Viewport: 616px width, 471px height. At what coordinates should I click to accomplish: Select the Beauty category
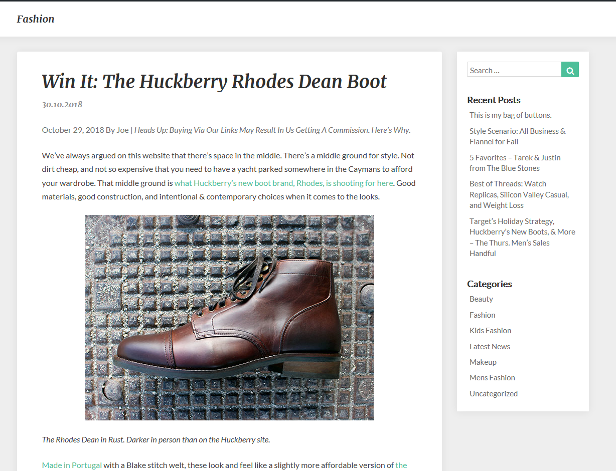481,299
